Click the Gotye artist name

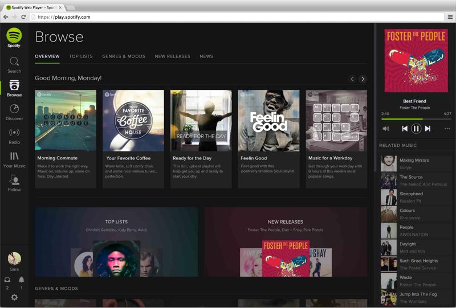pyautogui.click(x=405, y=167)
